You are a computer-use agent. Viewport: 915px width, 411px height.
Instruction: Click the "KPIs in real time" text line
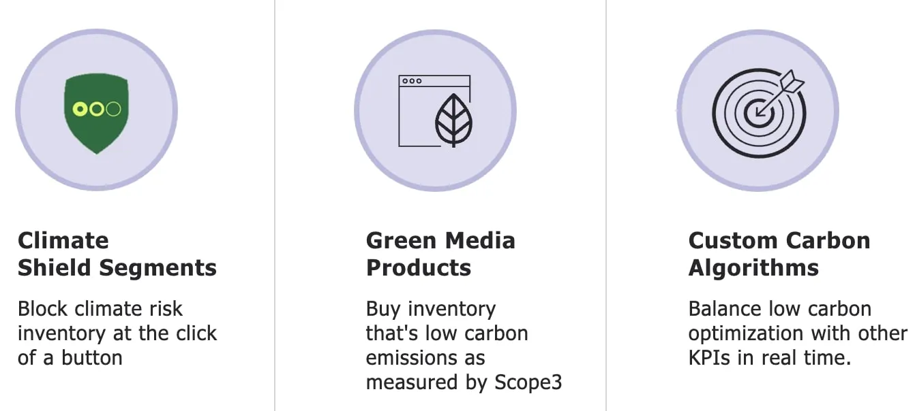(x=769, y=358)
